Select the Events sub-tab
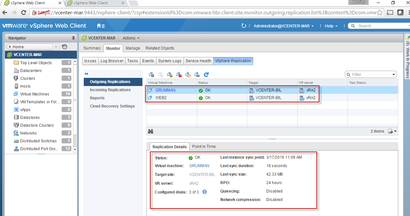The width and height of the screenshot is (410, 216). point(148,61)
